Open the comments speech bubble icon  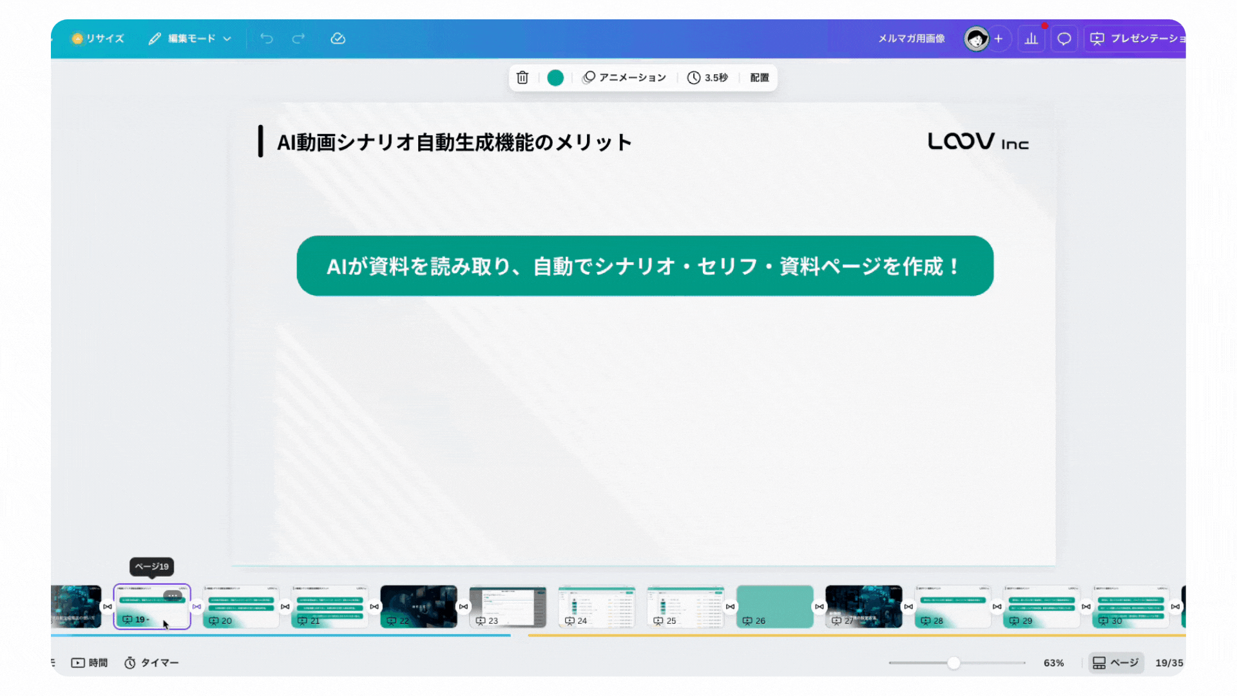pyautogui.click(x=1064, y=39)
